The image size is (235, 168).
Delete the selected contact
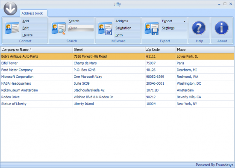click(x=34, y=35)
